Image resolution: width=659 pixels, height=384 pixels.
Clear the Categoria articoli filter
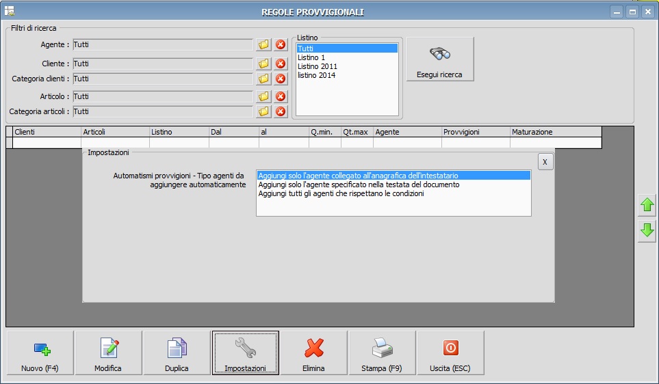click(281, 111)
